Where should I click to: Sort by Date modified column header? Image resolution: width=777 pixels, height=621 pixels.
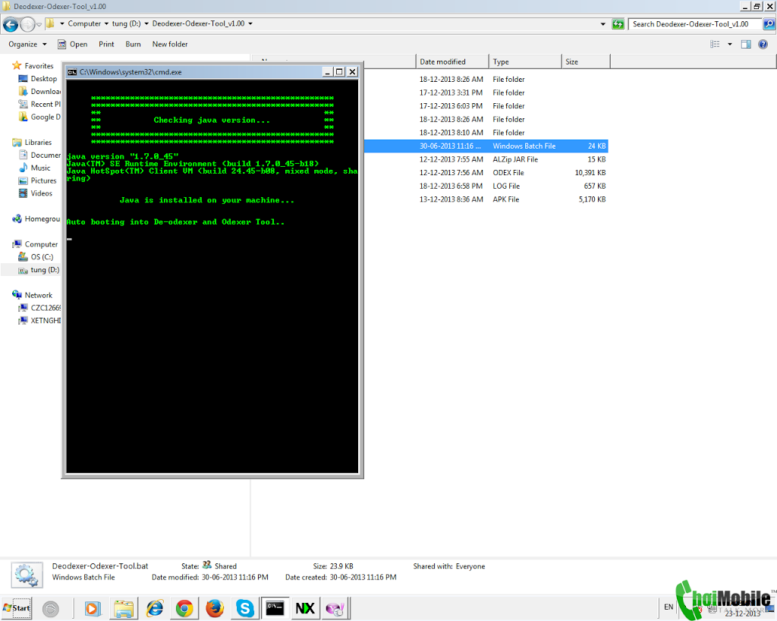(452, 62)
